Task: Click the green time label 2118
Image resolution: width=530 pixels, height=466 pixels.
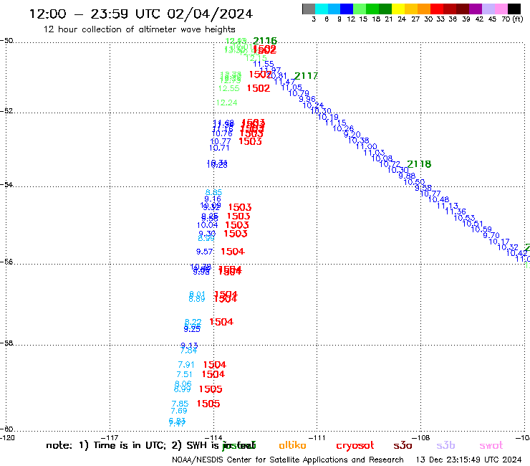Action: (x=419, y=164)
